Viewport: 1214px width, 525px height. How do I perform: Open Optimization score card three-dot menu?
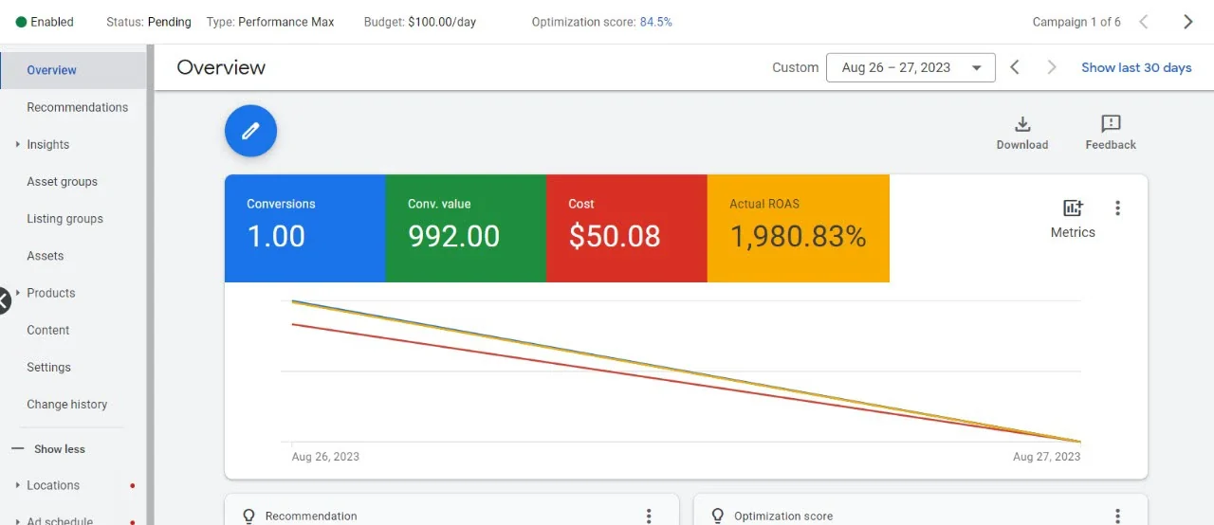tap(1118, 516)
